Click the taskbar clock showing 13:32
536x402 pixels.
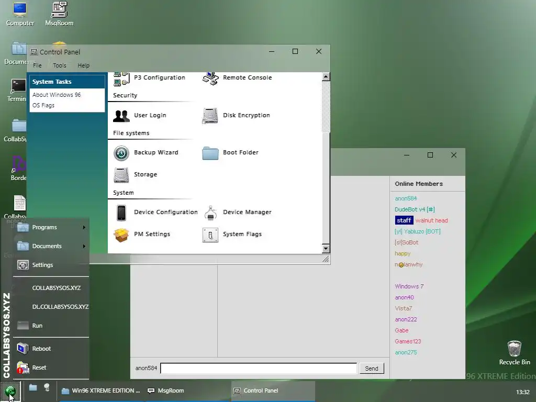point(523,393)
